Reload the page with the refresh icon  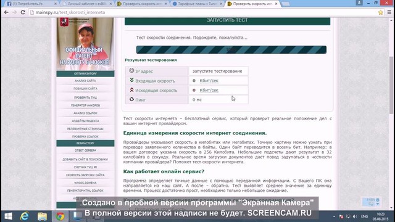click(x=23, y=12)
